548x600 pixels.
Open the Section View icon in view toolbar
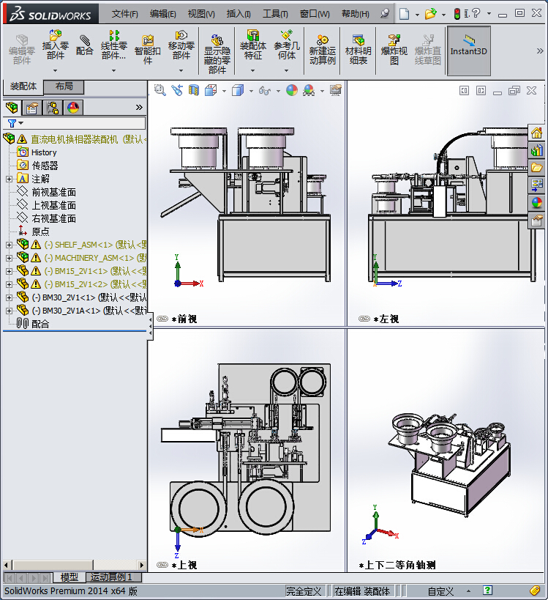click(194, 90)
